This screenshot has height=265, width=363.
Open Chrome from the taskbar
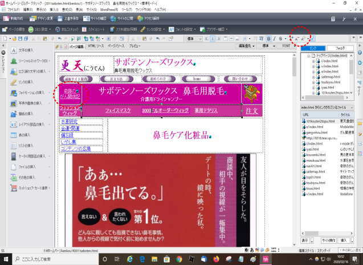[x=179, y=259]
